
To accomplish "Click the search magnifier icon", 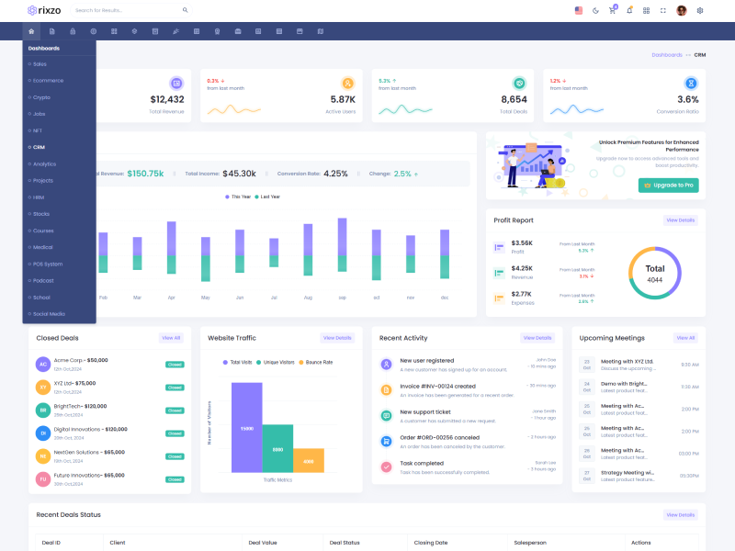I will click(185, 10).
